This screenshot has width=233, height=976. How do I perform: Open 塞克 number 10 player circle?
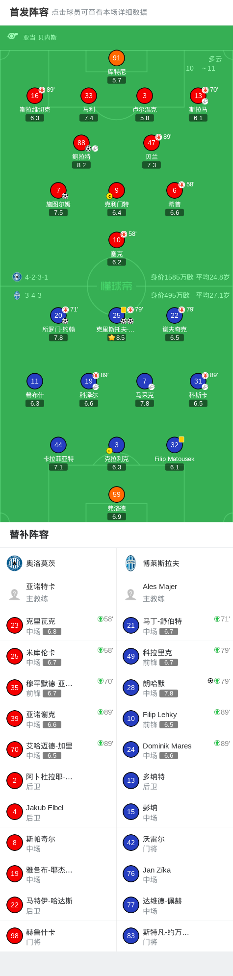click(117, 240)
